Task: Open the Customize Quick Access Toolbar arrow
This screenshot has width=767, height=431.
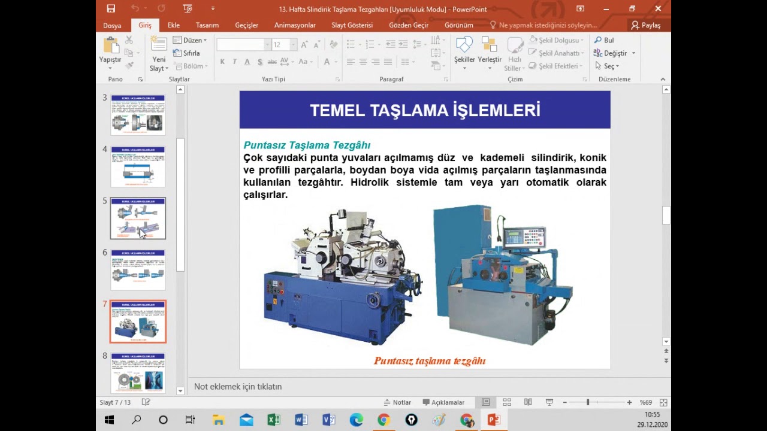Action: tap(213, 8)
